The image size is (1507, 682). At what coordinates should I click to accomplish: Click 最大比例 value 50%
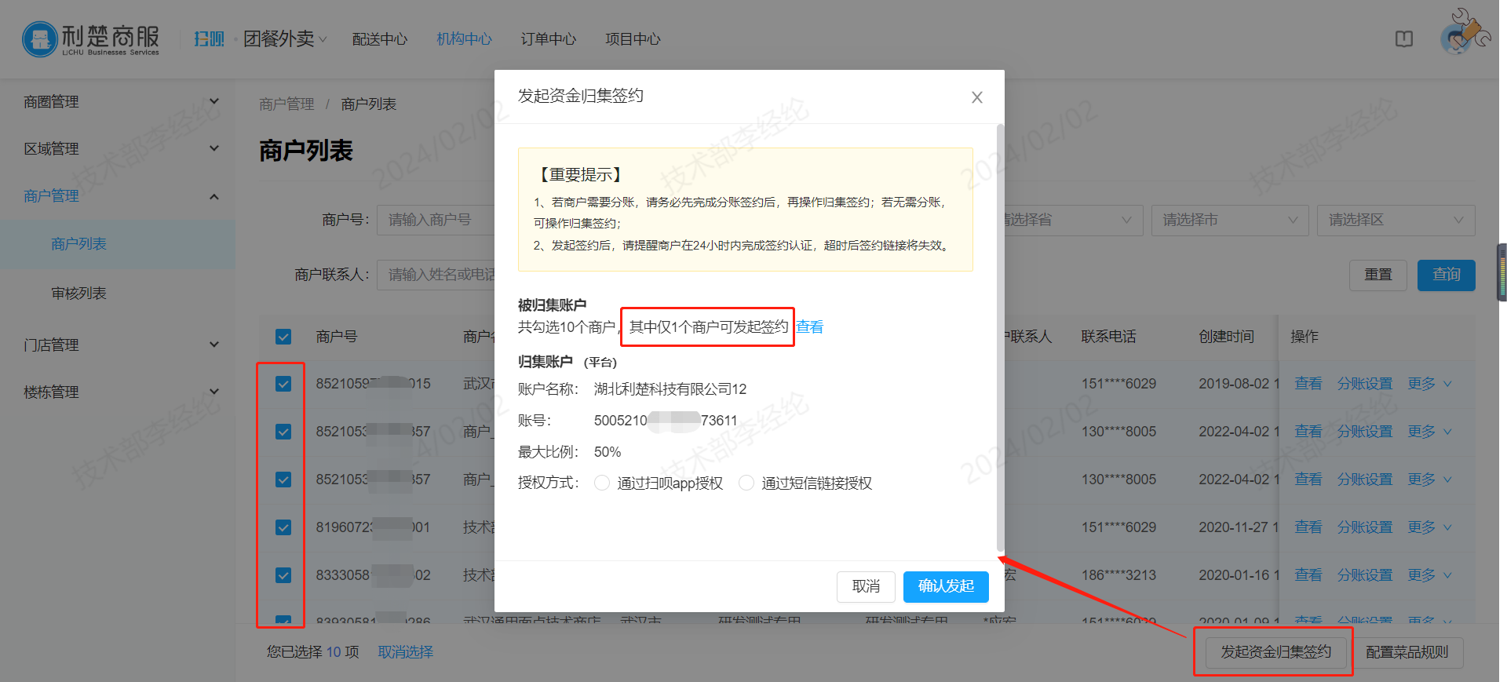click(608, 452)
